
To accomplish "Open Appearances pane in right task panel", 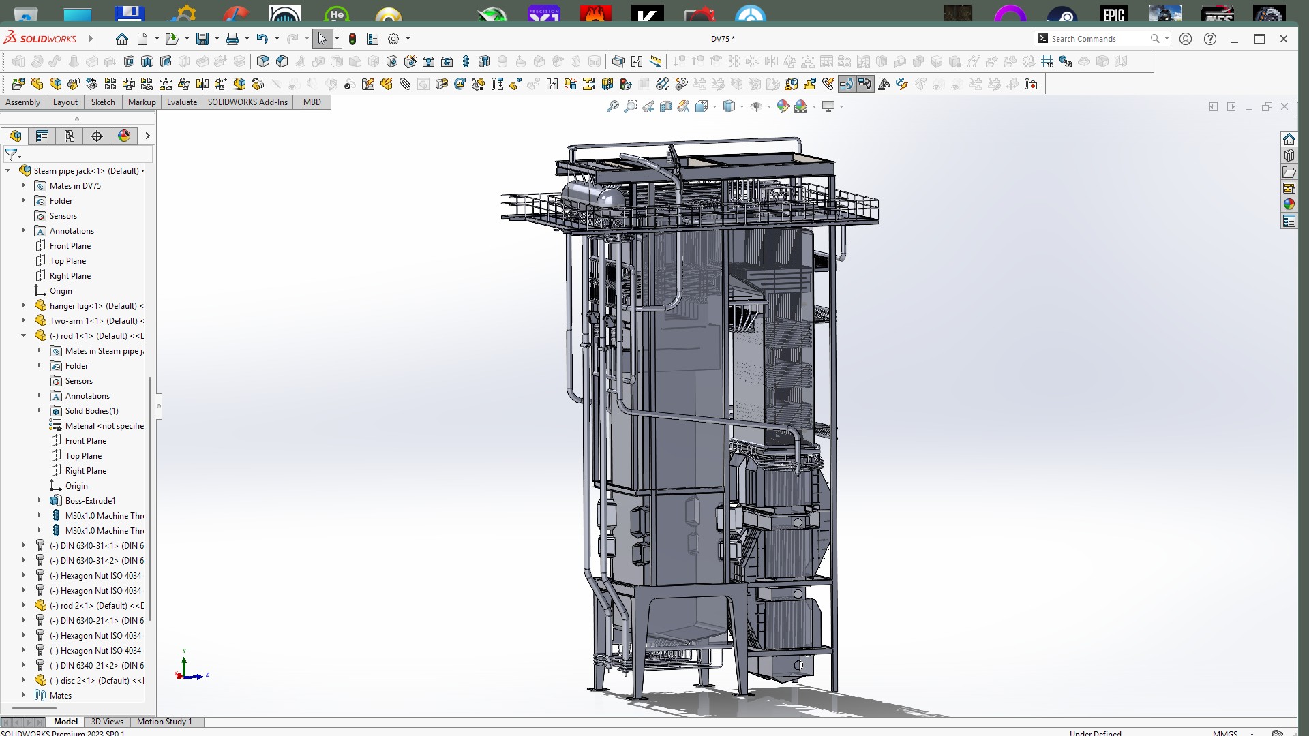I will tap(1289, 204).
